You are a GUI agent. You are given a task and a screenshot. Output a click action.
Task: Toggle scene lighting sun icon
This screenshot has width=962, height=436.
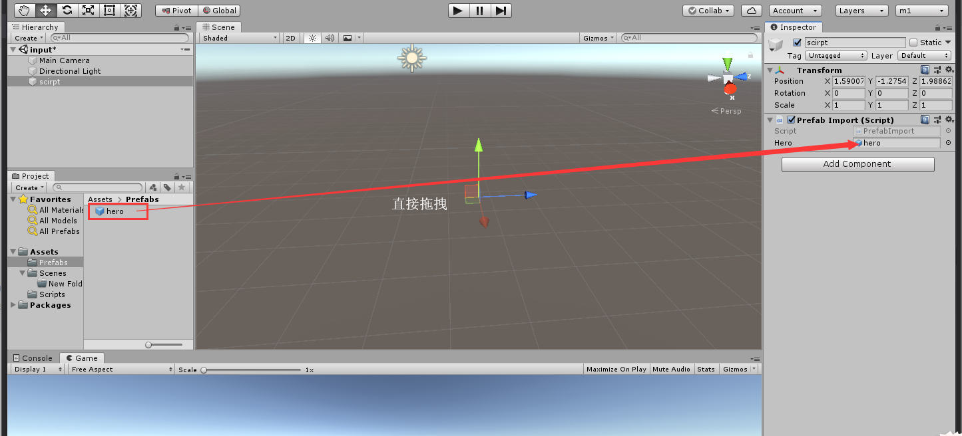[312, 38]
